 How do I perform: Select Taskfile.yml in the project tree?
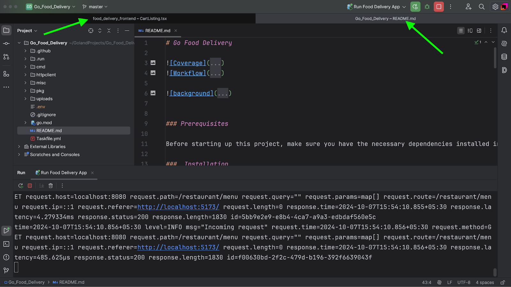point(49,138)
